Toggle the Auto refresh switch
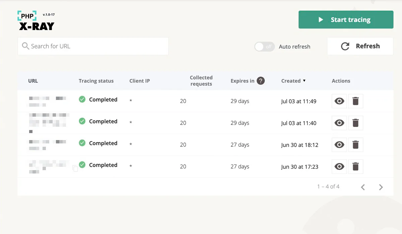This screenshot has width=402, height=234. [264, 46]
